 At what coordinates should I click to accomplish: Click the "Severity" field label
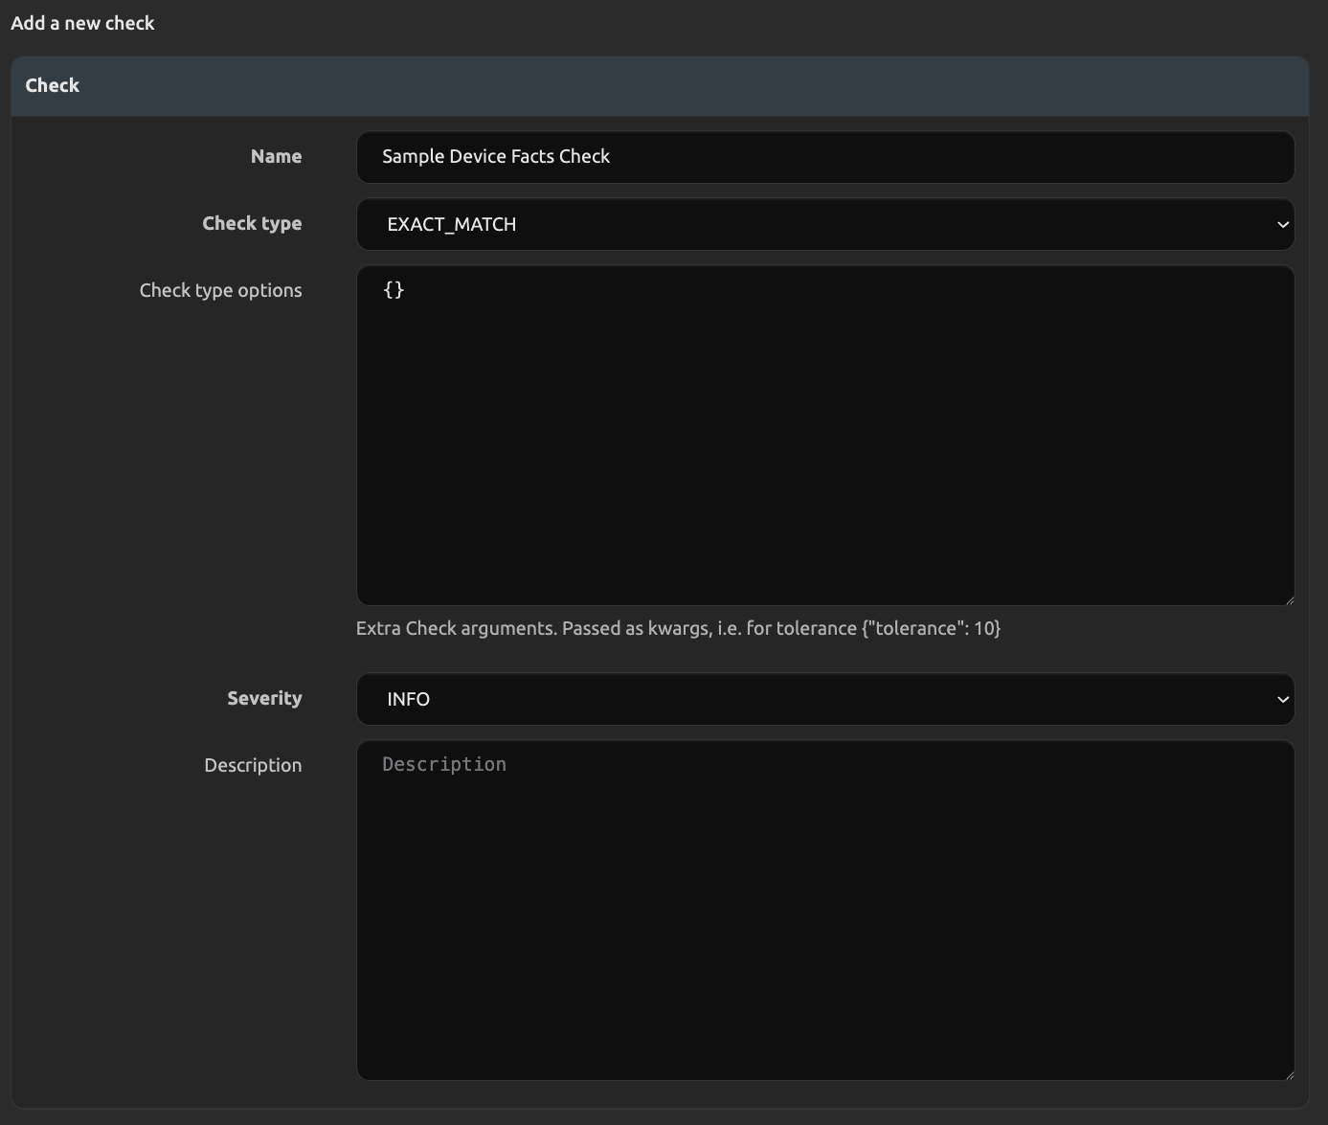264,699
